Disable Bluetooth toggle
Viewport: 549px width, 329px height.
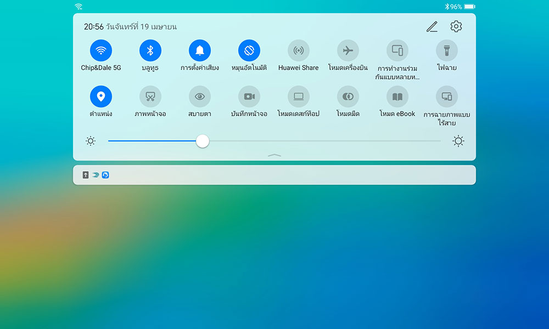150,50
